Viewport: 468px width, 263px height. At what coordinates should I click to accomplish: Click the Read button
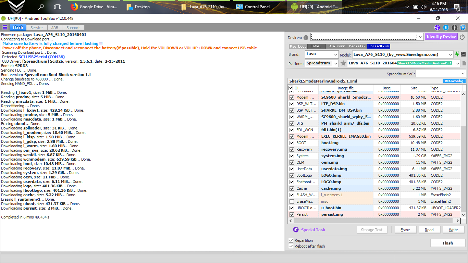tap(429, 230)
